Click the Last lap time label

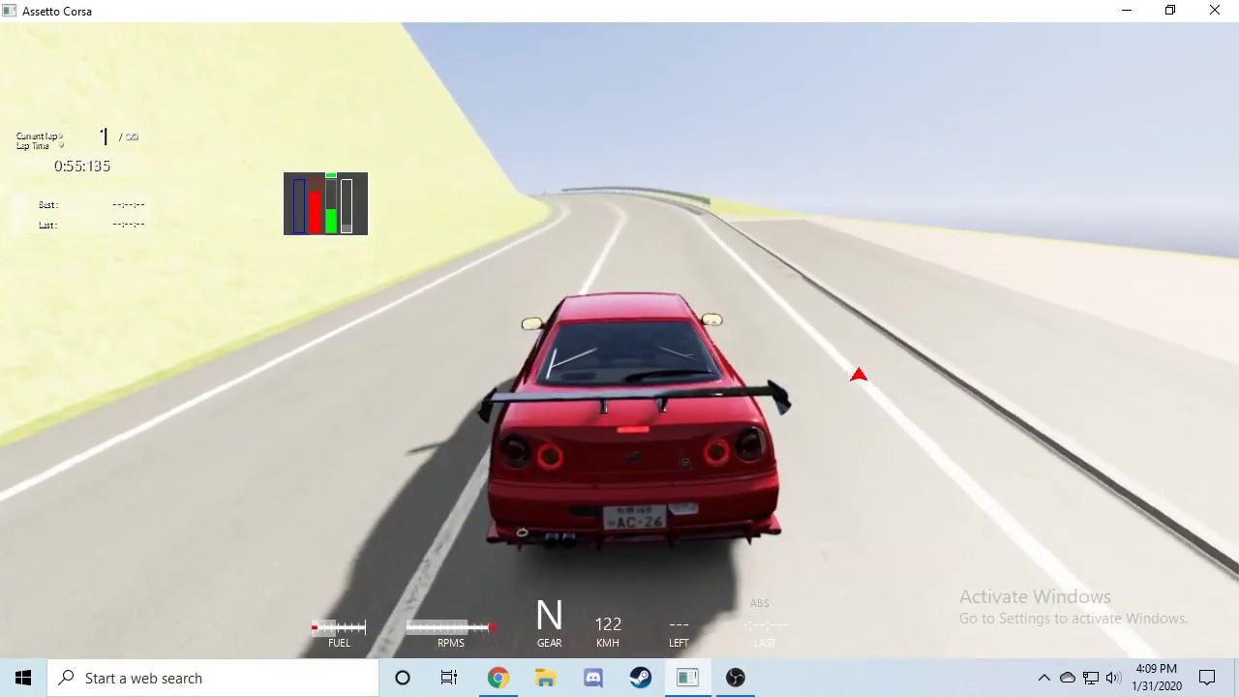(x=48, y=225)
